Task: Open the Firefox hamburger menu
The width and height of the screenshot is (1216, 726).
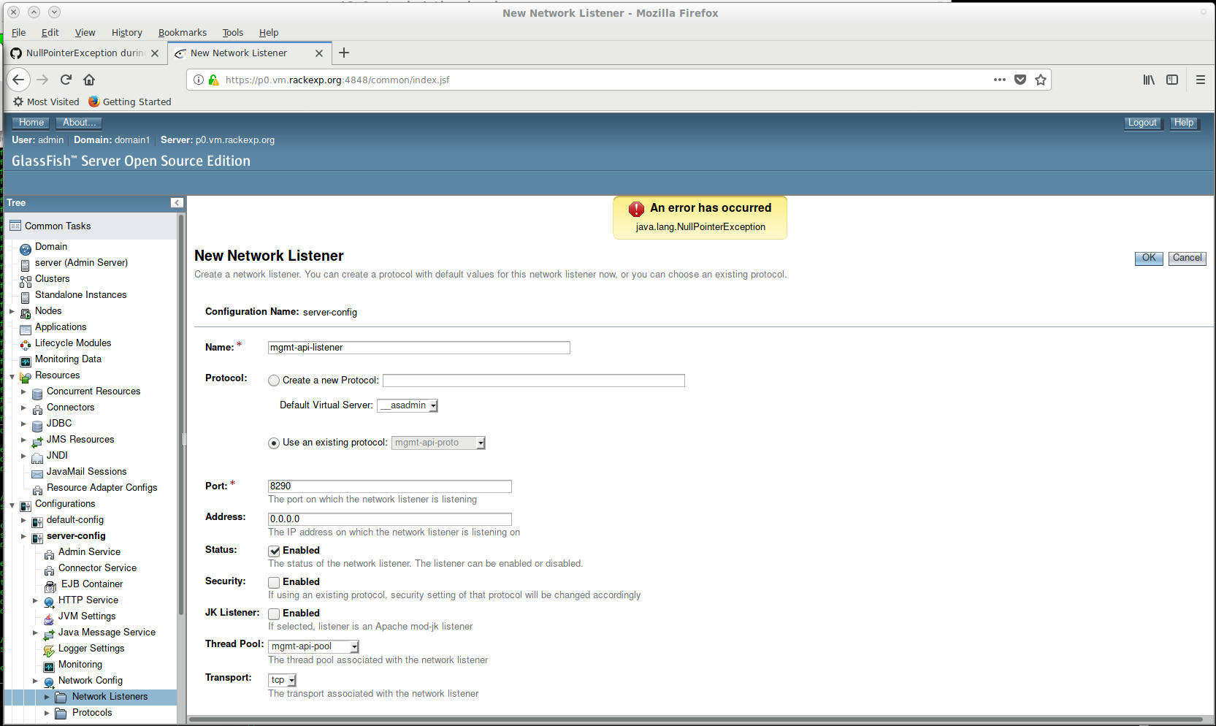Action: click(x=1200, y=80)
